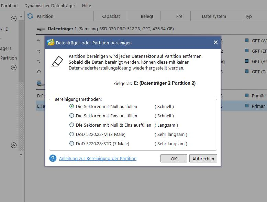
Task: Open the Hilfe menu
Action: pos(87,6)
